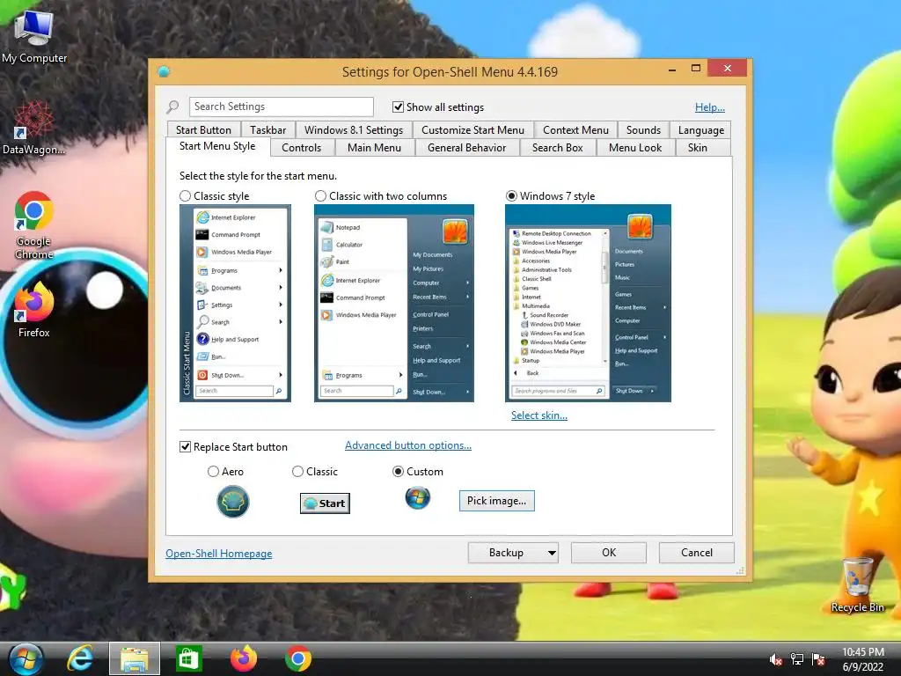Click the Open-Shell shell icon in the title bar
Screen dimensions: 901x676
pos(164,71)
